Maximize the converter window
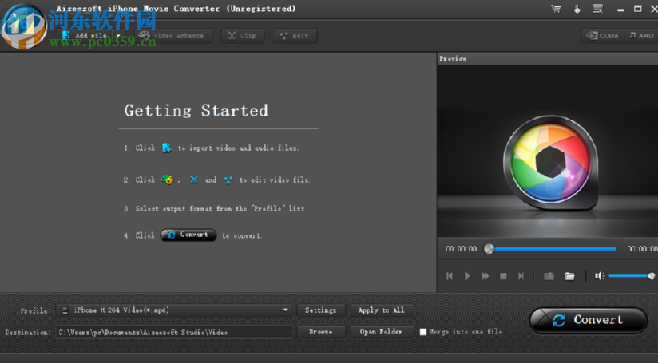This screenshot has height=363, width=658. point(637,9)
